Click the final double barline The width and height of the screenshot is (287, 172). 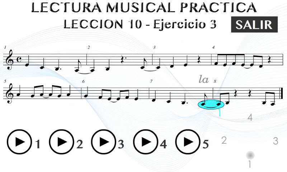[x=281, y=93]
